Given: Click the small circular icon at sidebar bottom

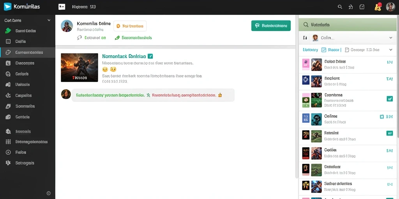Looking at the screenshot, I should (x=49, y=193).
